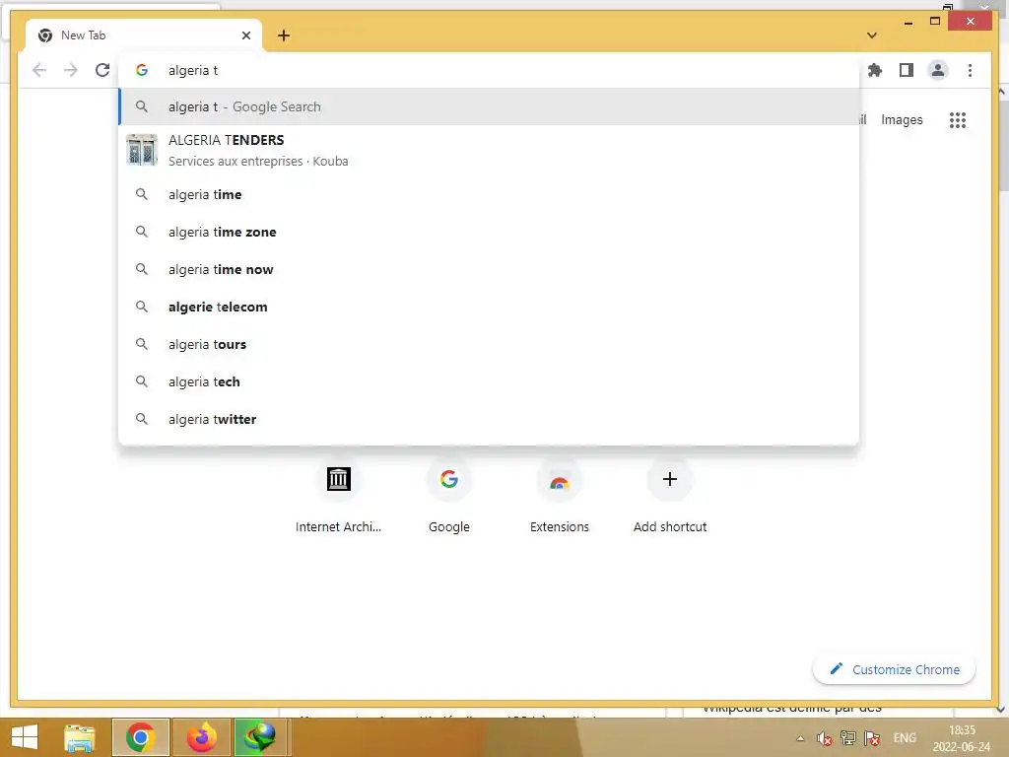Open the Images link
1009x757 pixels.
[902, 119]
